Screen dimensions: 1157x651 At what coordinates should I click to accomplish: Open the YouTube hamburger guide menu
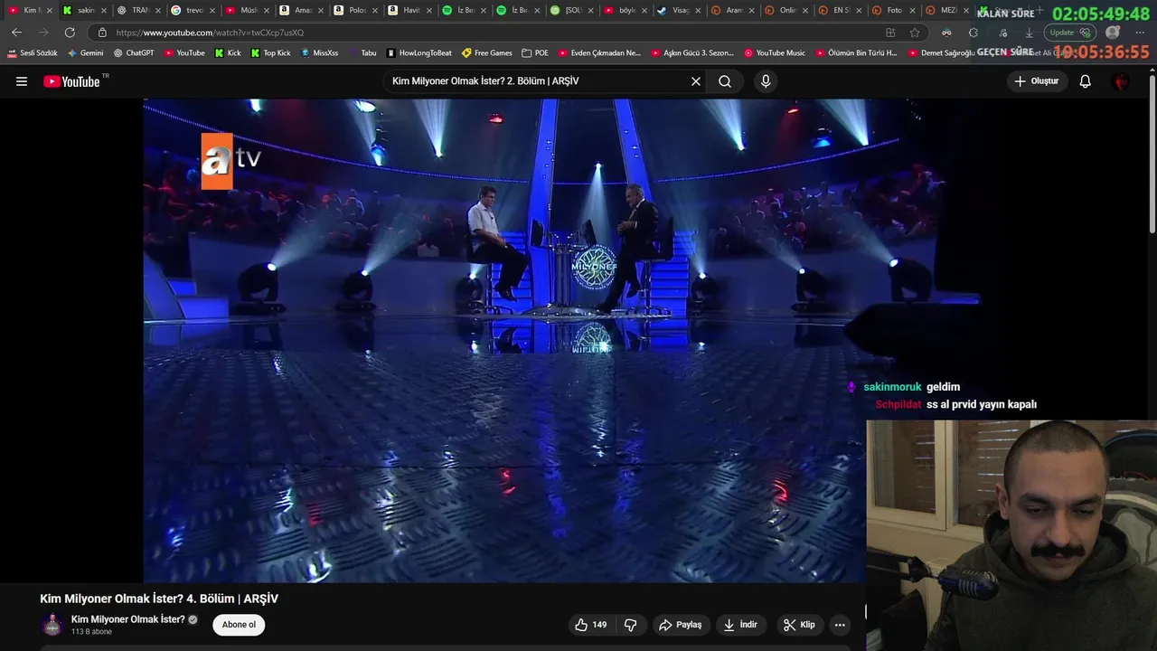(x=22, y=81)
